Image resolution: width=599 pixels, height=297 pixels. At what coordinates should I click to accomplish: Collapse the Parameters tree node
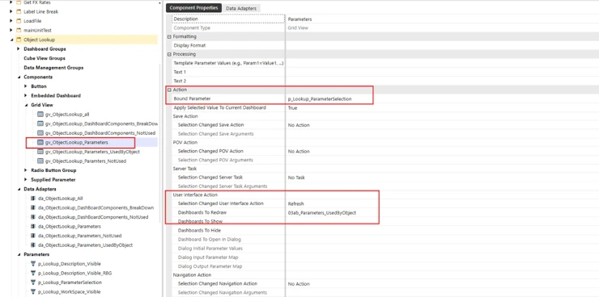tap(19, 255)
